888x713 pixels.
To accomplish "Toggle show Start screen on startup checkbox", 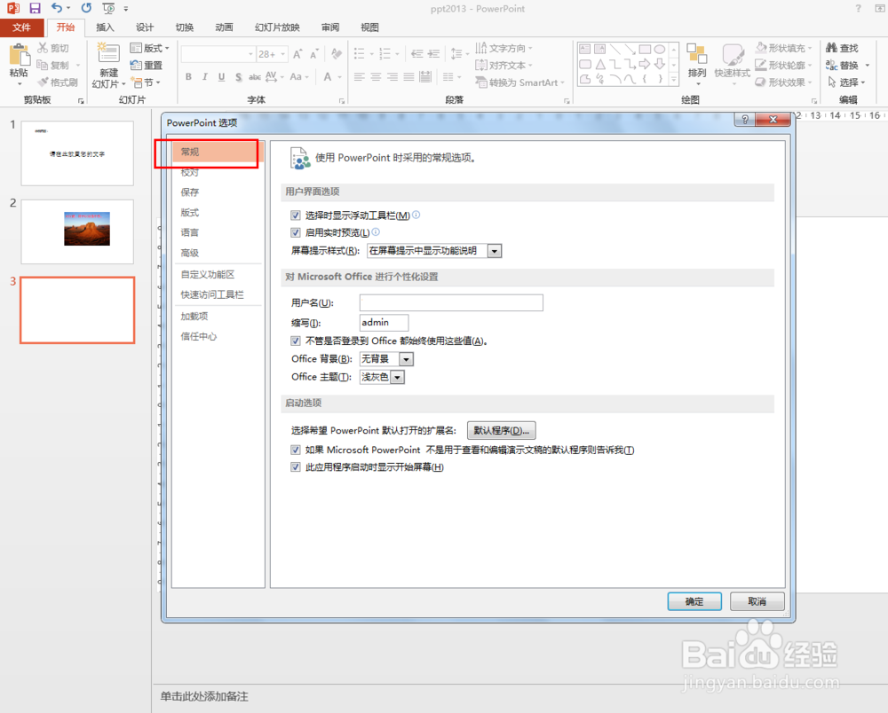I will [295, 467].
